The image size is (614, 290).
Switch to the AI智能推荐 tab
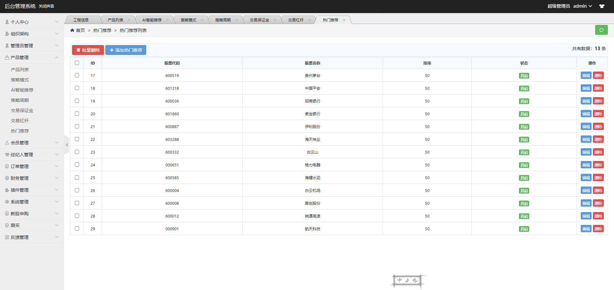(x=152, y=20)
